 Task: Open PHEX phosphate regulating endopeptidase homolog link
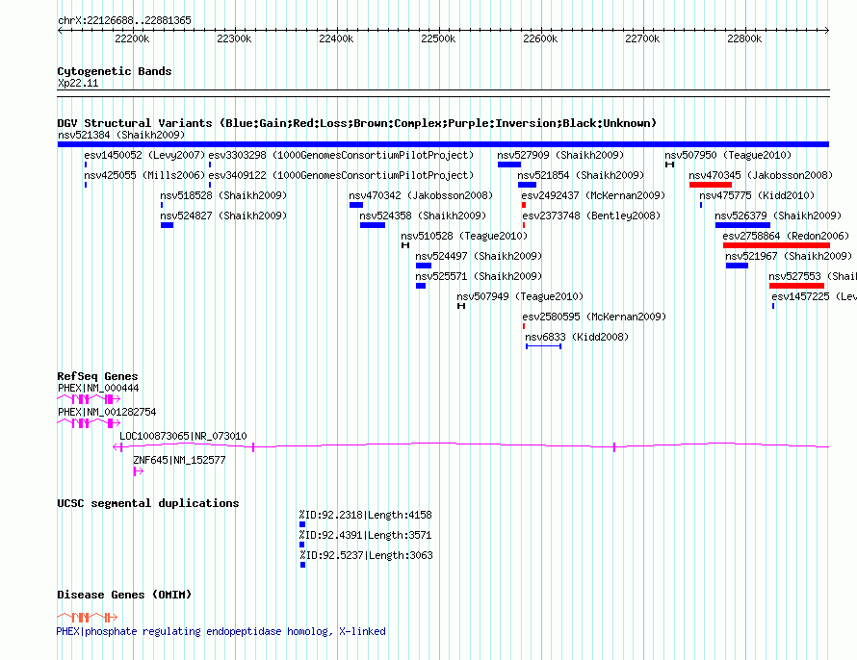click(x=221, y=631)
